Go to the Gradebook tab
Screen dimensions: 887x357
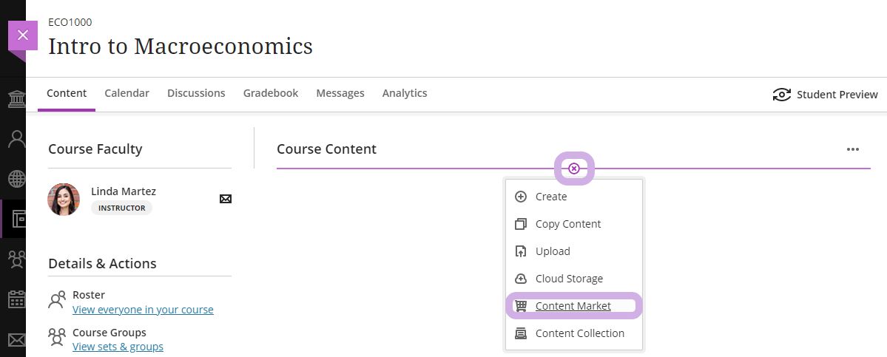click(271, 93)
